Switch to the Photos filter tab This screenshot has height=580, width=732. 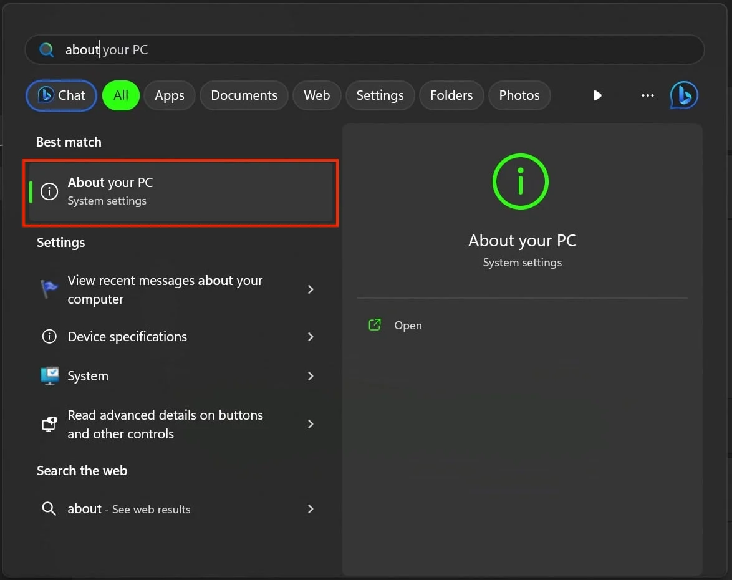coord(519,95)
